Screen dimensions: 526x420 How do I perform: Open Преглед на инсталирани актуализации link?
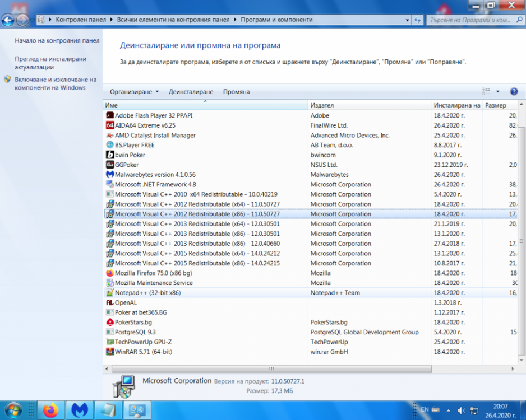pyautogui.click(x=50, y=63)
